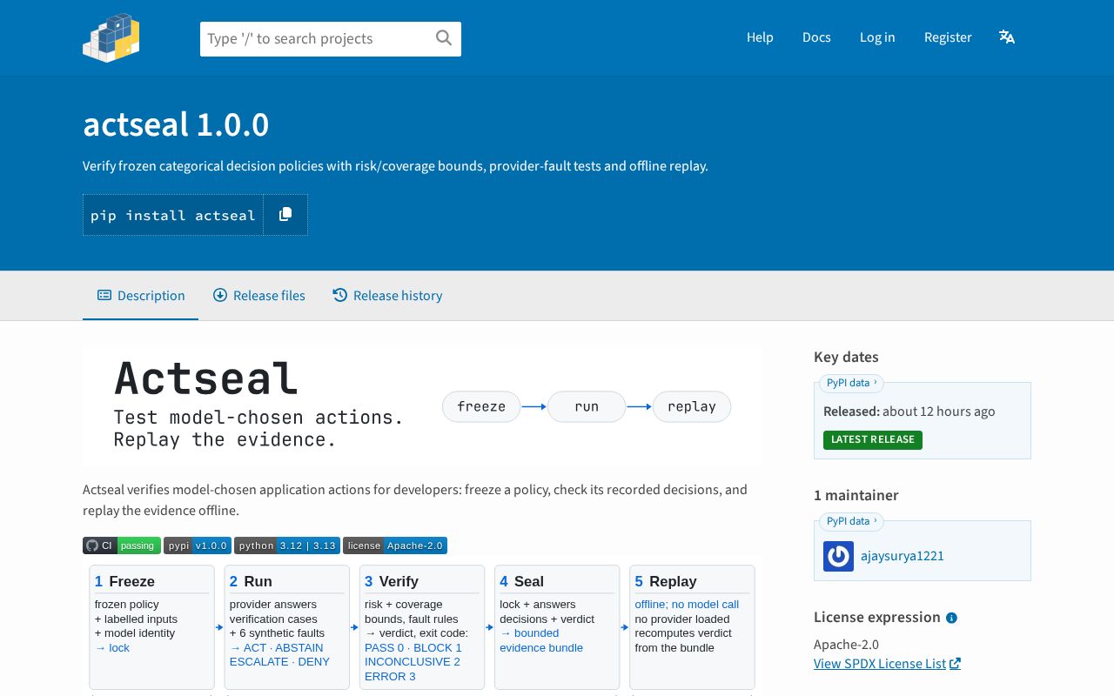
Task: Open the Docs link
Action: pos(816,37)
